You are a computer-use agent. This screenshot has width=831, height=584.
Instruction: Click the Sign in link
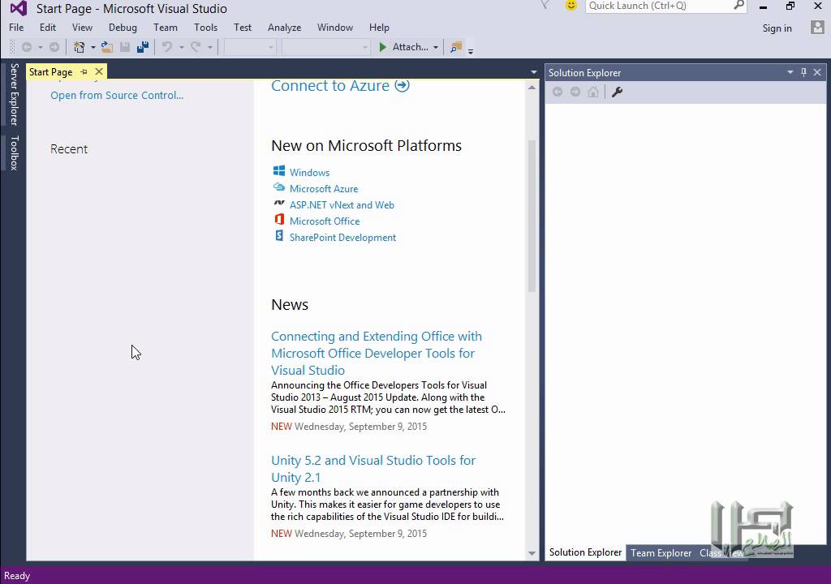[777, 28]
